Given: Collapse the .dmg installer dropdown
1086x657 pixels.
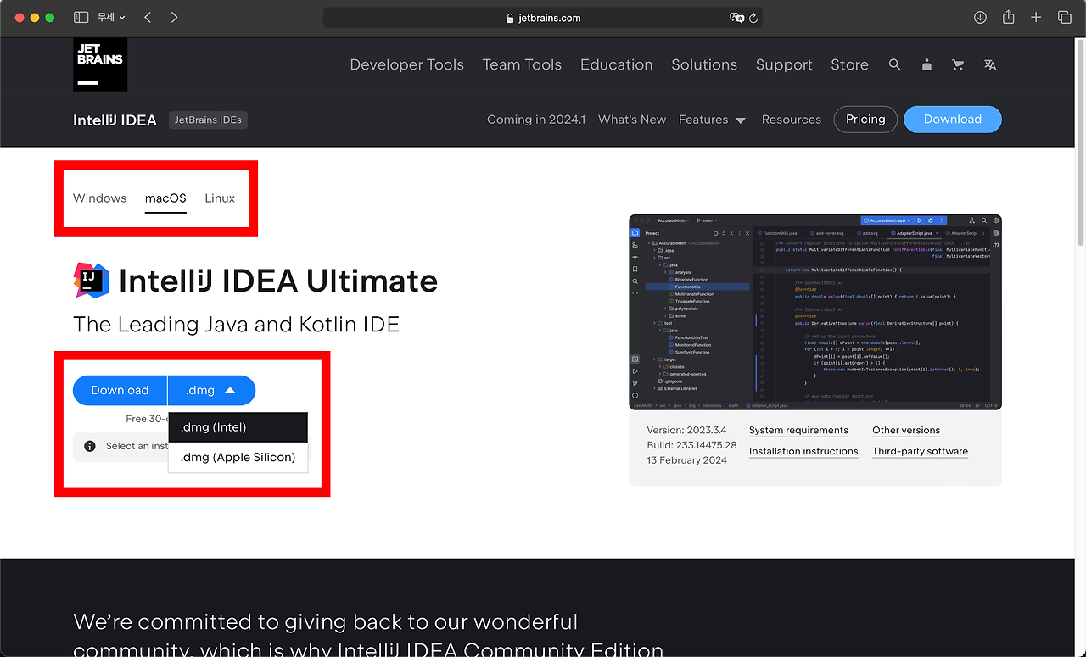Looking at the screenshot, I should tap(211, 390).
